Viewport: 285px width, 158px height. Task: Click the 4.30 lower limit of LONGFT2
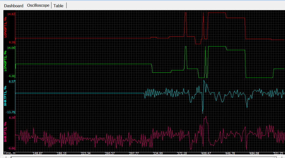click(x=12, y=76)
